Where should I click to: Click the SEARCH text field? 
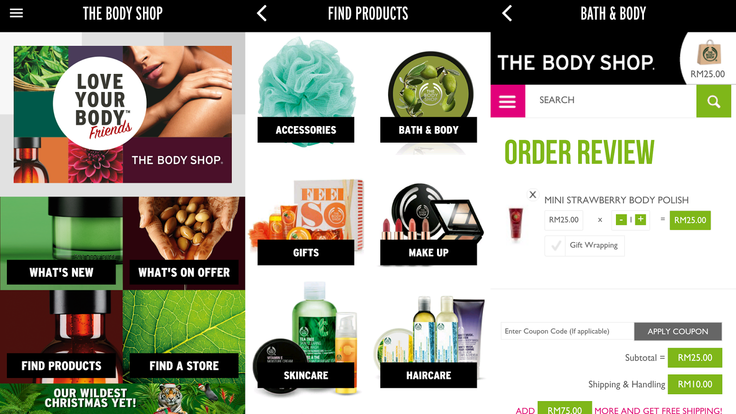pyautogui.click(x=610, y=100)
